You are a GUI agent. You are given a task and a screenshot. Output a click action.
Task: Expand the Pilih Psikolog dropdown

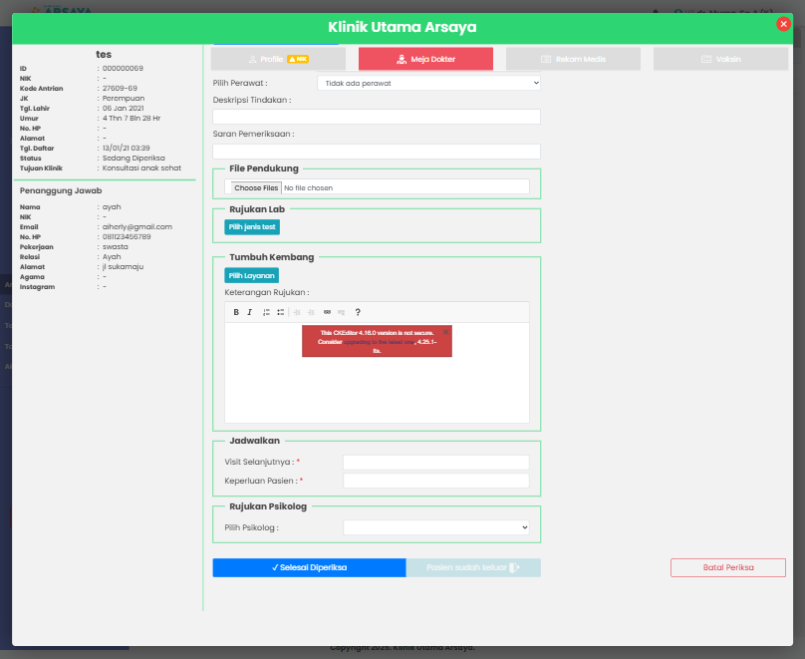point(435,527)
